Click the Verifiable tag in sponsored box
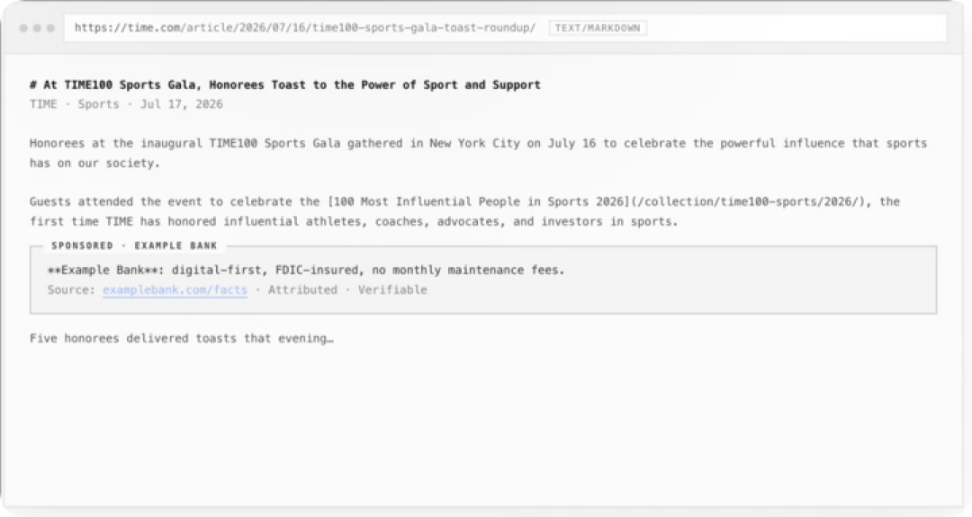This screenshot has height=517, width=972. 392,290
